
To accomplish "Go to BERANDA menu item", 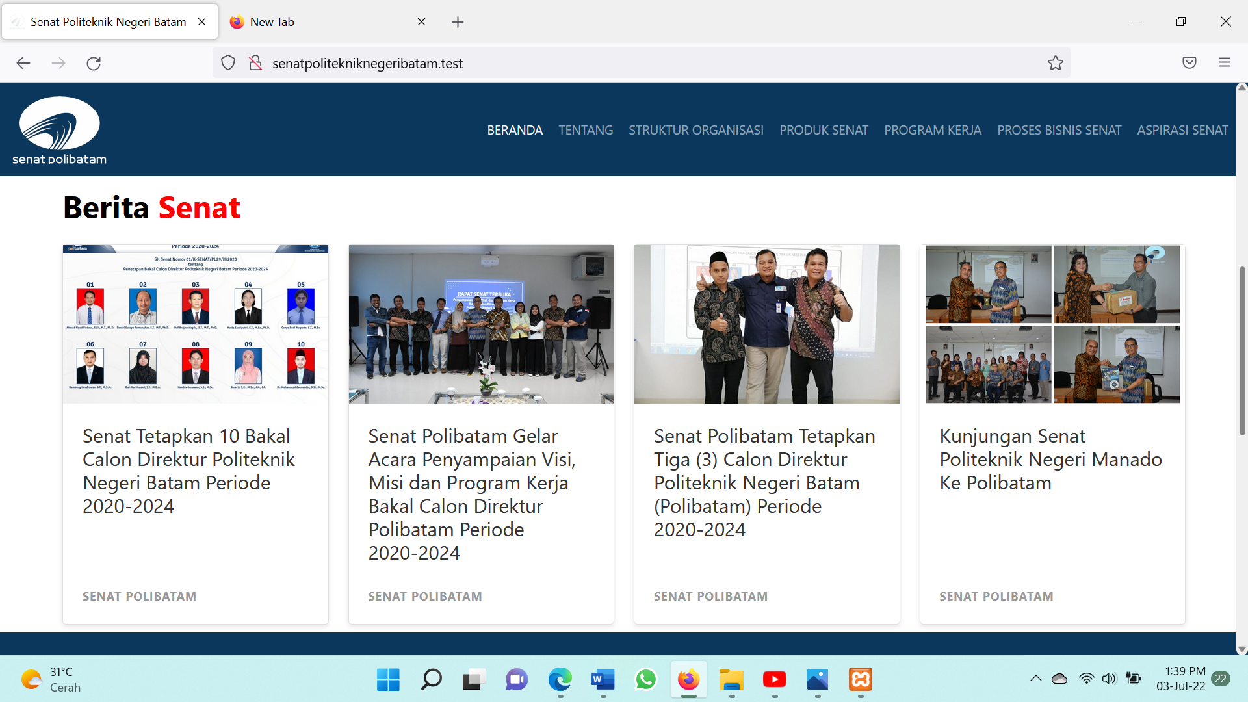I will click(x=515, y=130).
